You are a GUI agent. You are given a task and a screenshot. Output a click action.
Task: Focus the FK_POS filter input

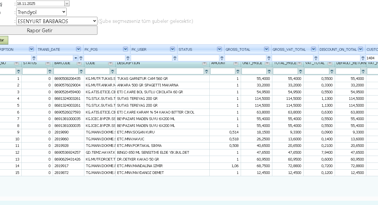pyautogui.click(x=105, y=58)
